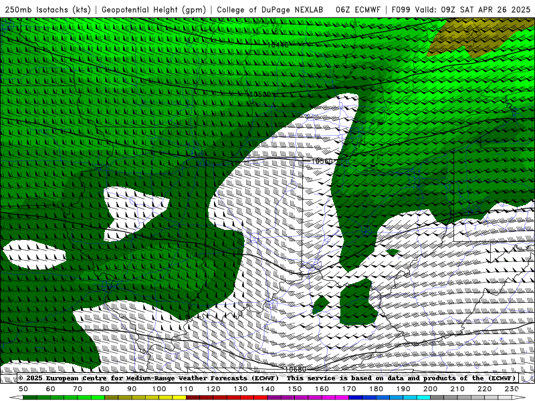The height and width of the screenshot is (401, 535).
Task: Click the "F099" forecast hour label
Action: click(x=401, y=9)
